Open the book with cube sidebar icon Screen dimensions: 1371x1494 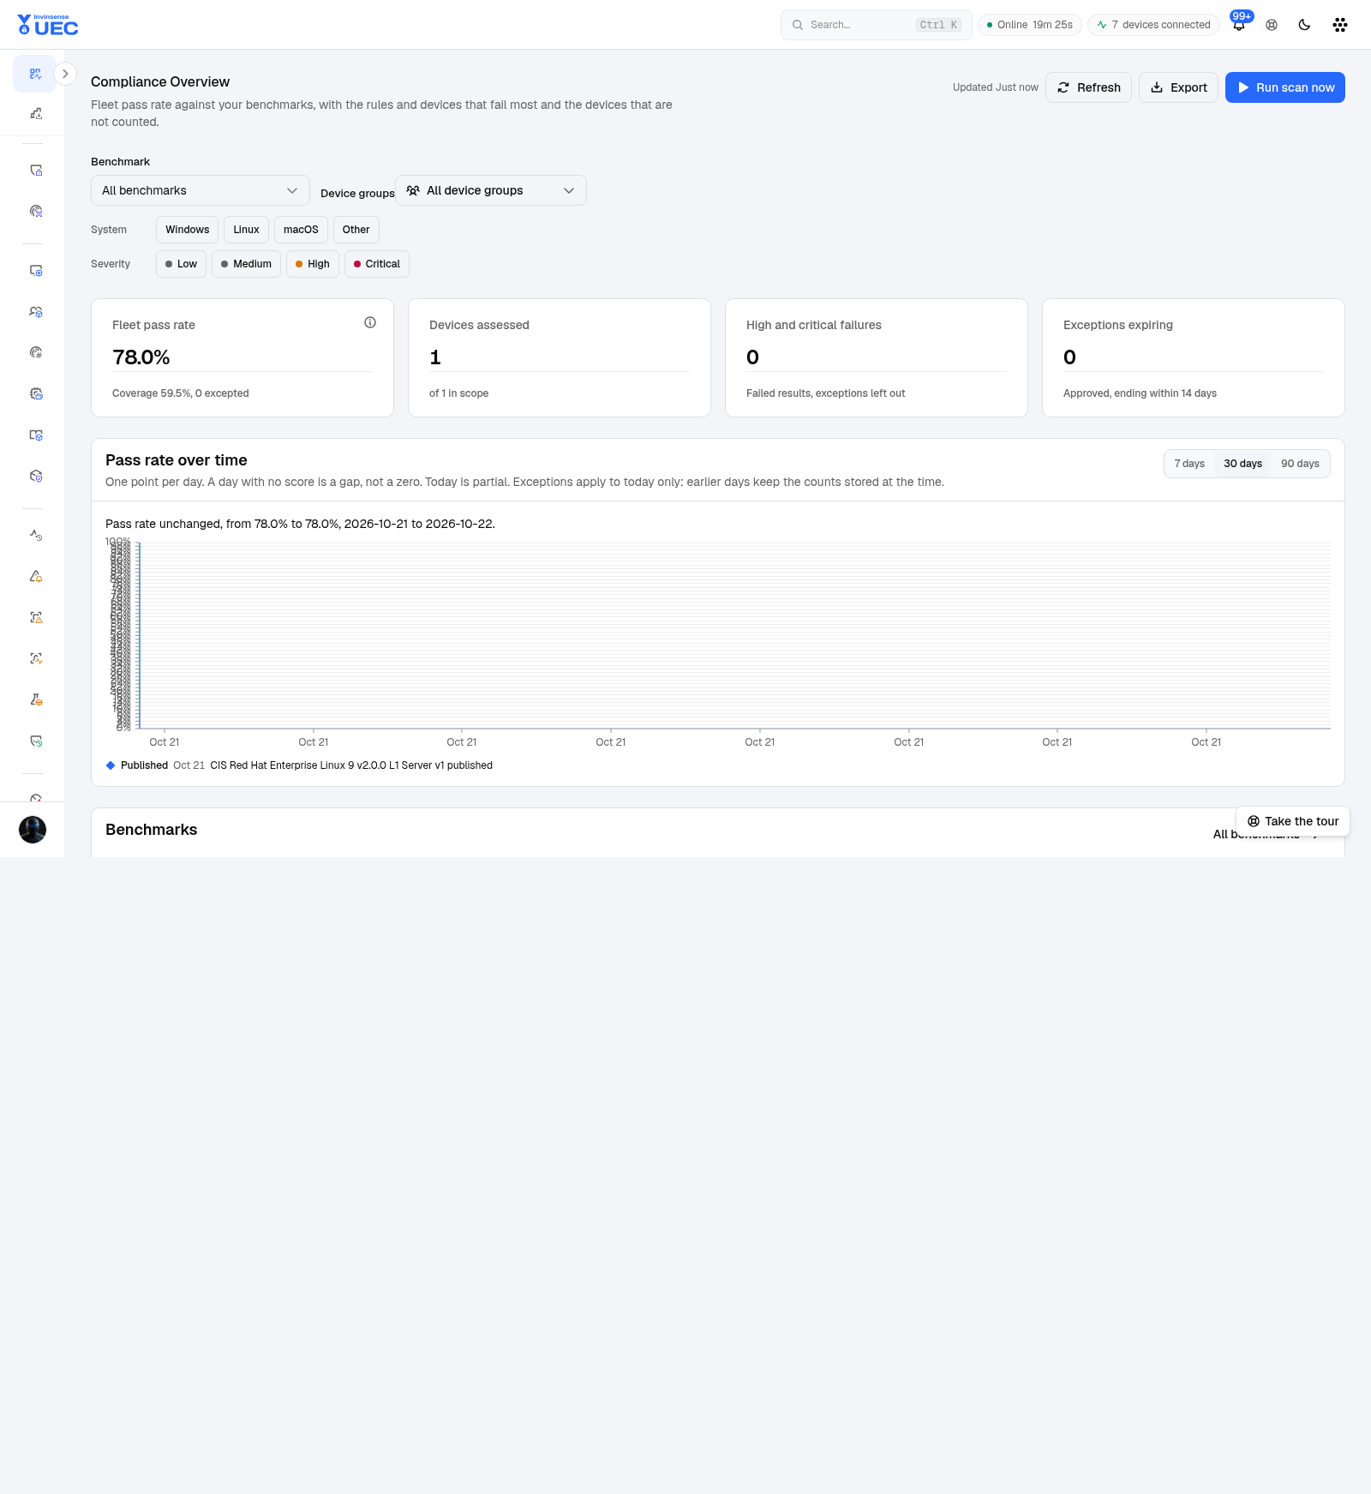[x=36, y=435]
